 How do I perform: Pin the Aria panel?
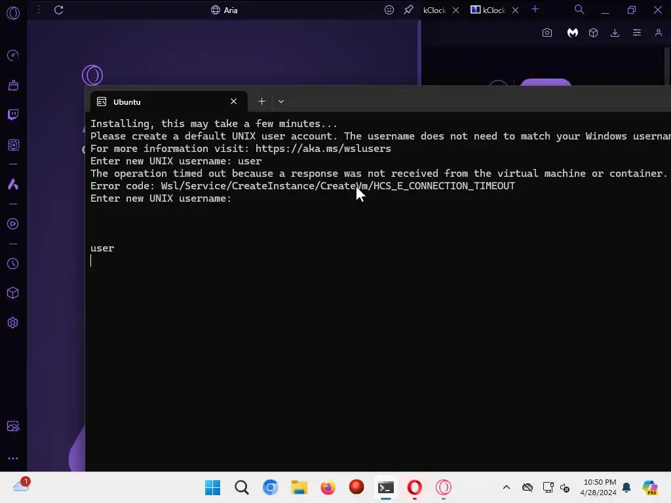409,10
